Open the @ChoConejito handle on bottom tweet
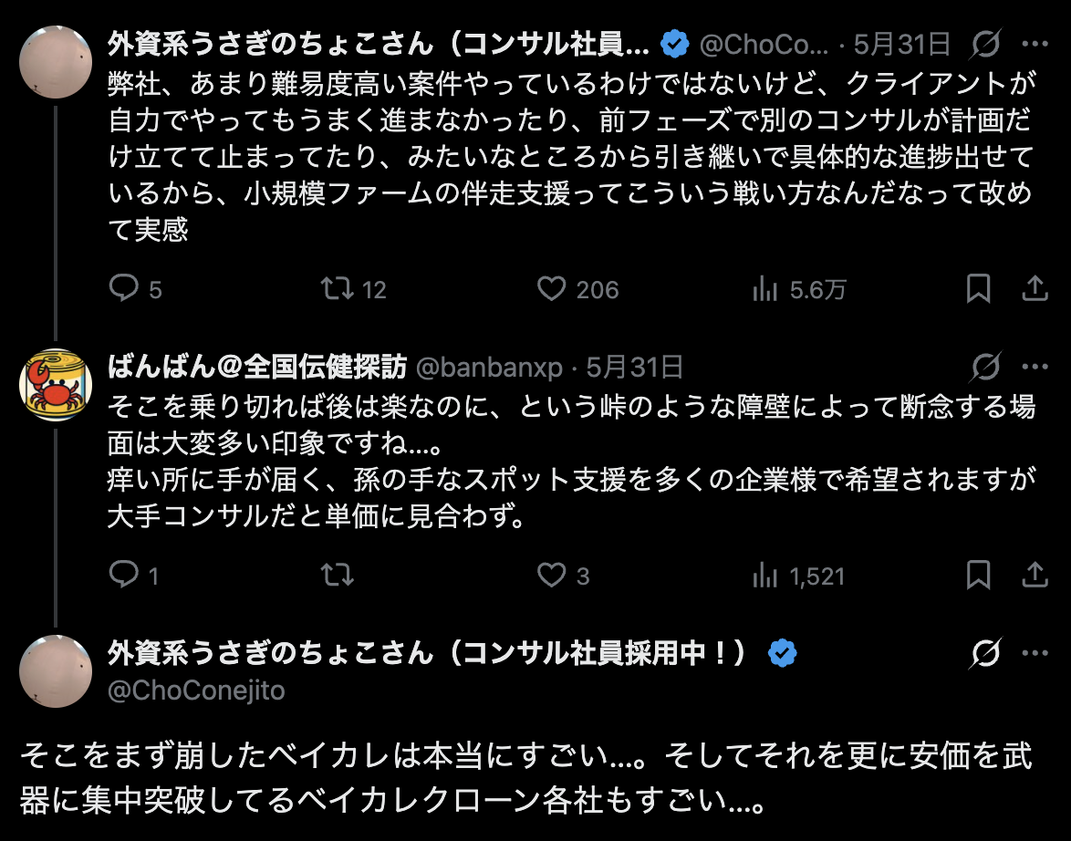Image resolution: width=1071 pixels, height=841 pixels. point(196,690)
